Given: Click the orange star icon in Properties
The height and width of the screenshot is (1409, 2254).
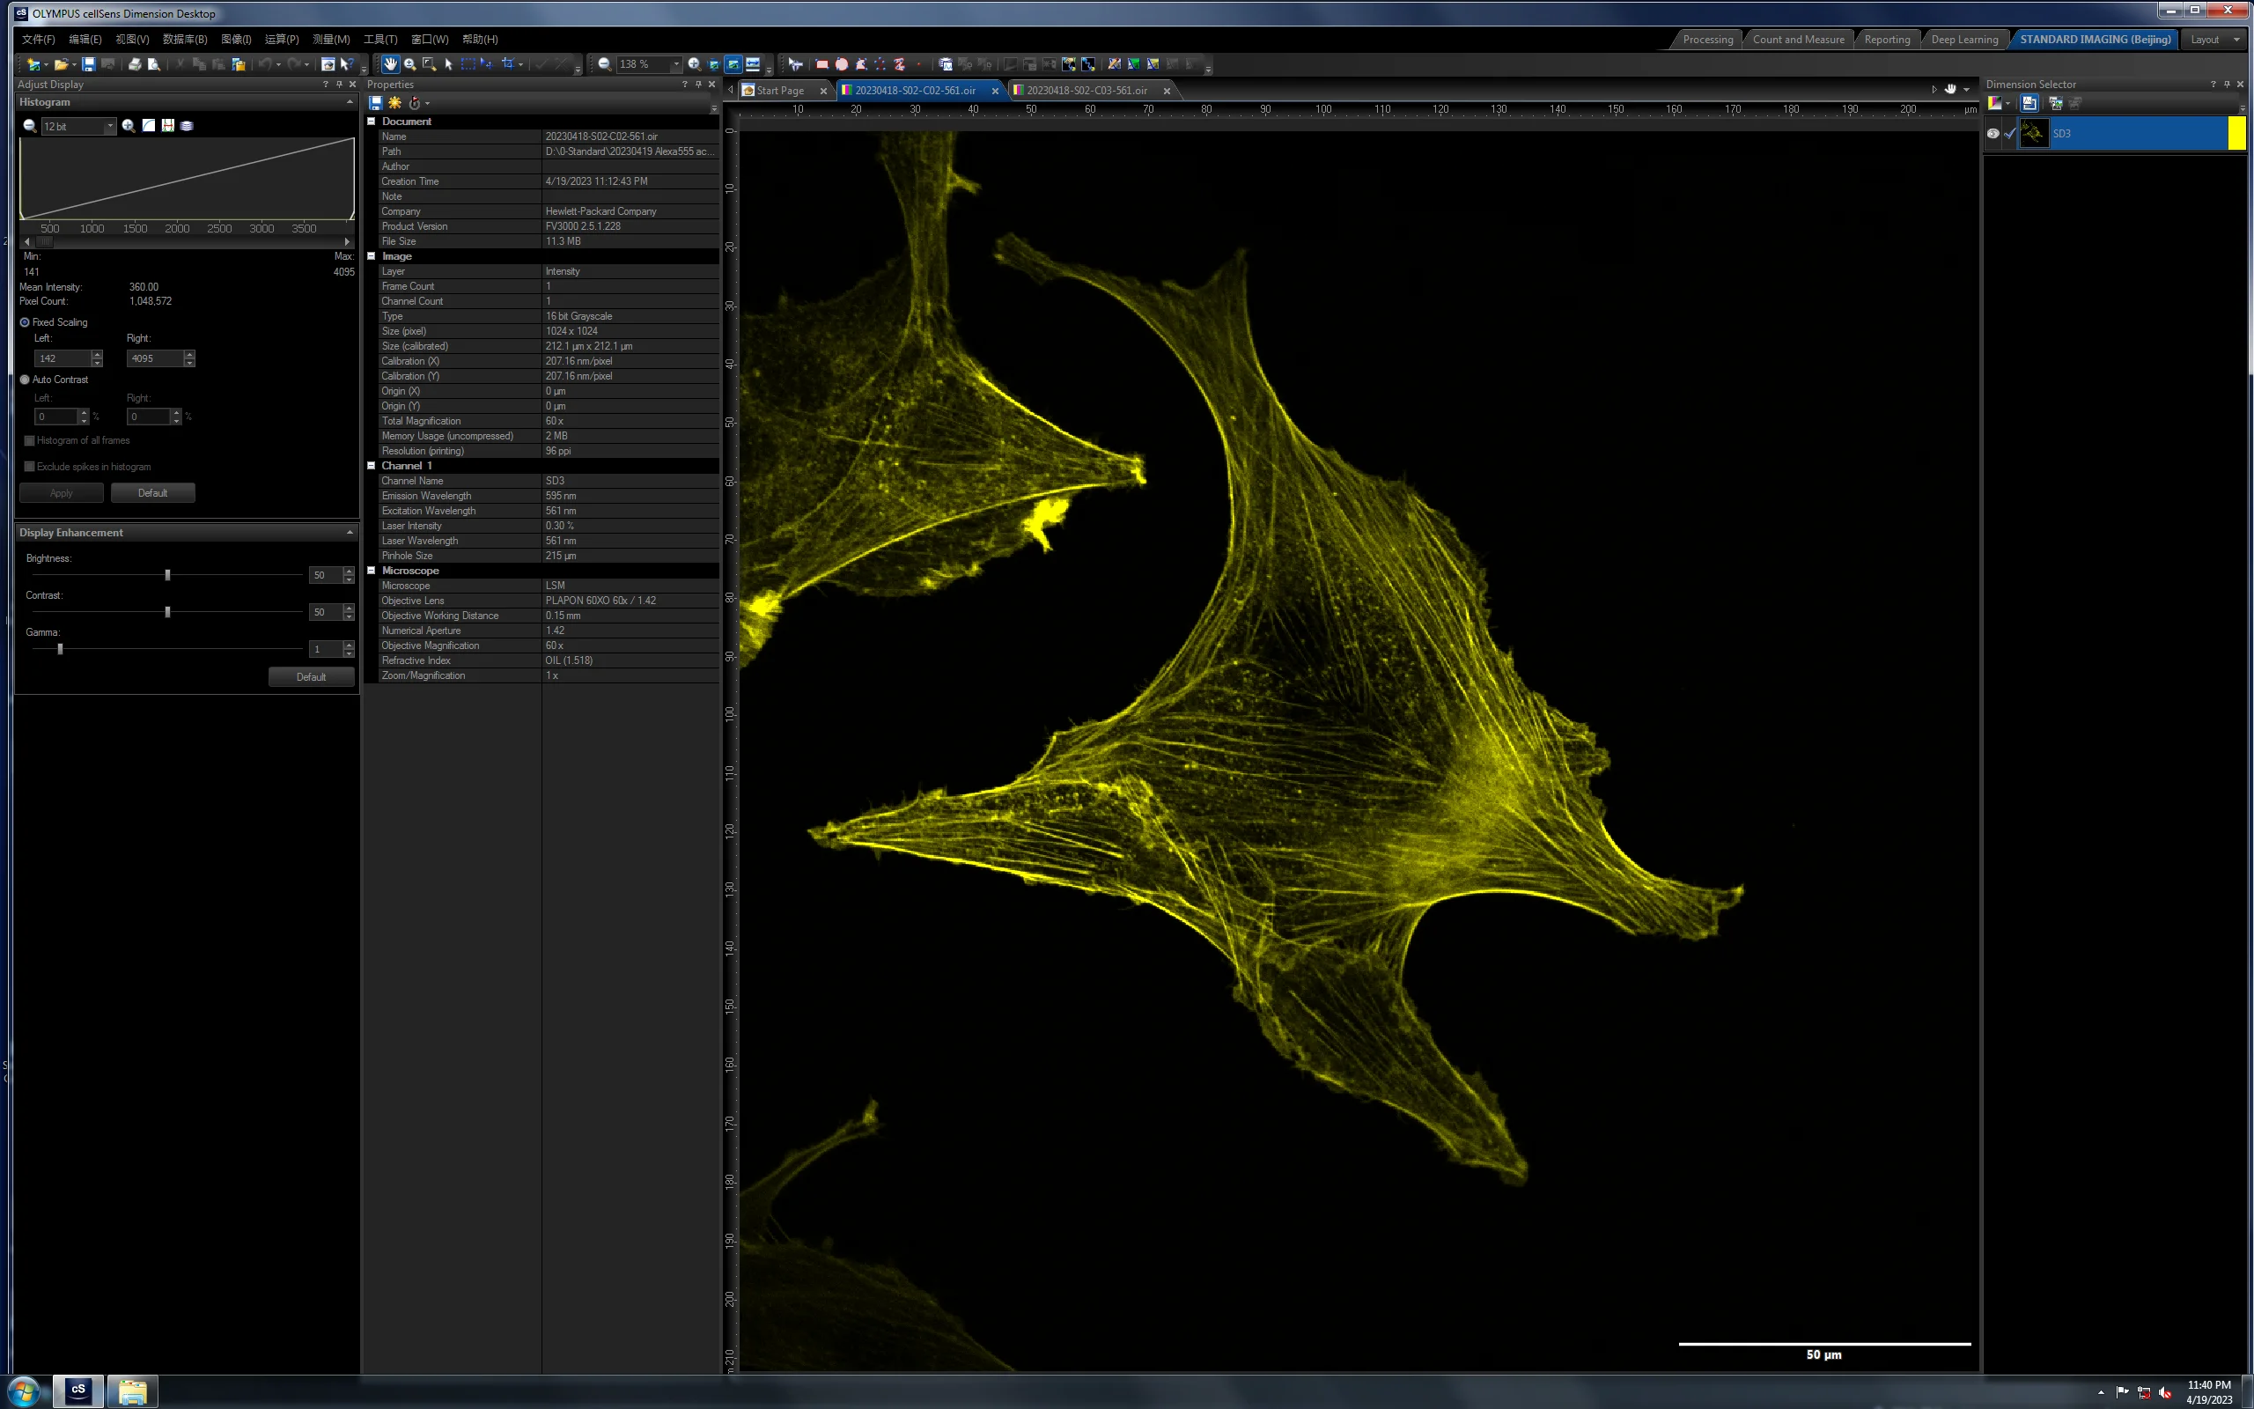Looking at the screenshot, I should (395, 103).
